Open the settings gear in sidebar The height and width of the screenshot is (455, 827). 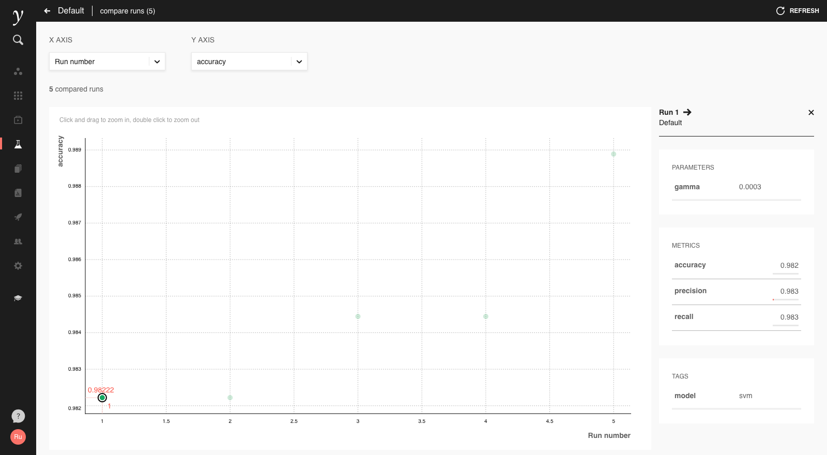click(x=18, y=266)
